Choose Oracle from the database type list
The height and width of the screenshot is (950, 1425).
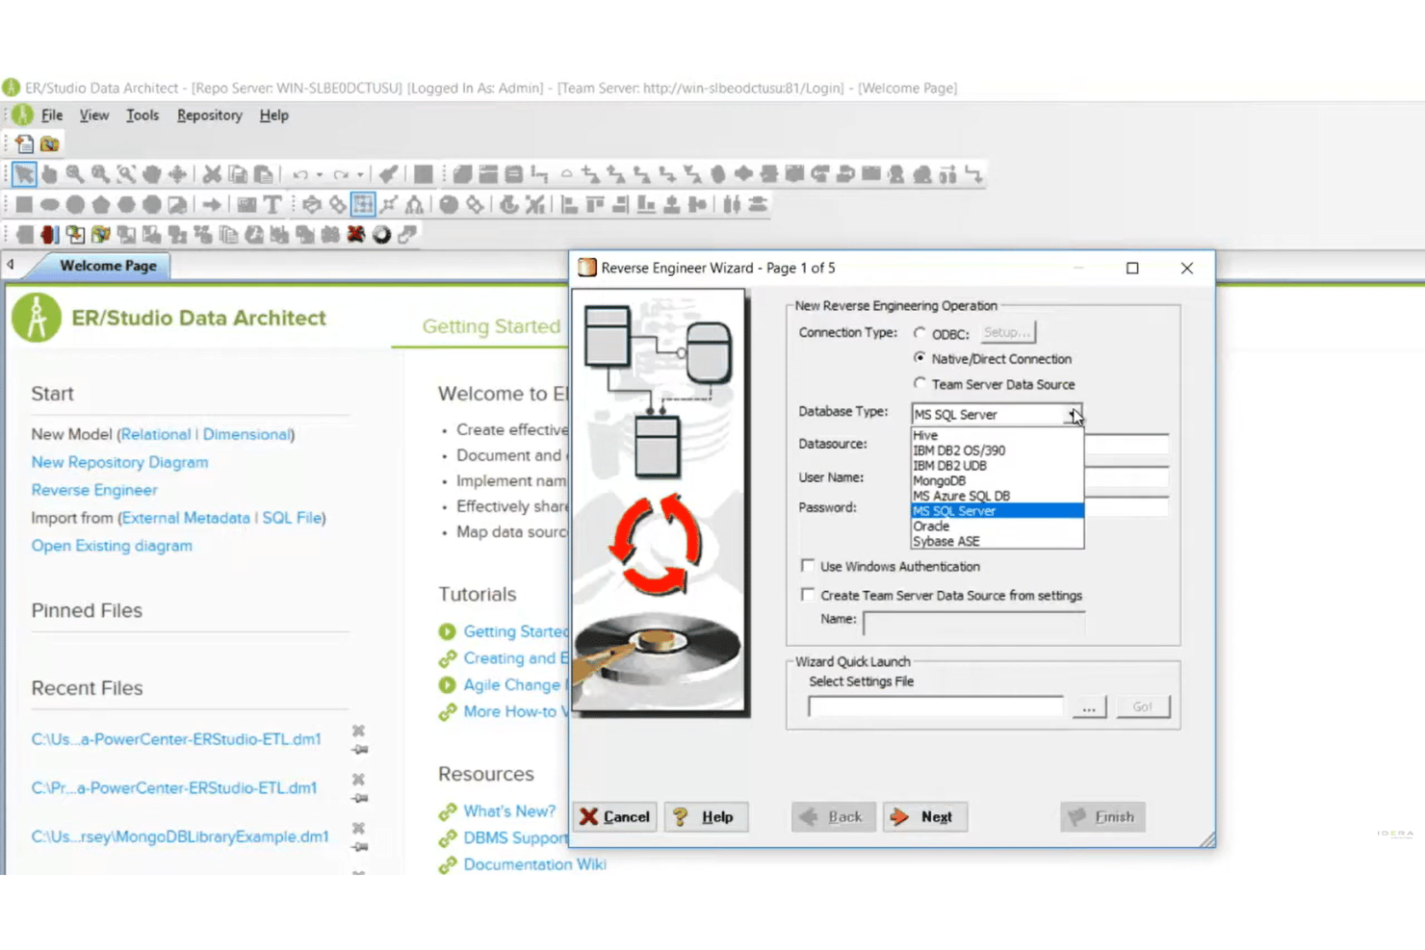(x=997, y=526)
